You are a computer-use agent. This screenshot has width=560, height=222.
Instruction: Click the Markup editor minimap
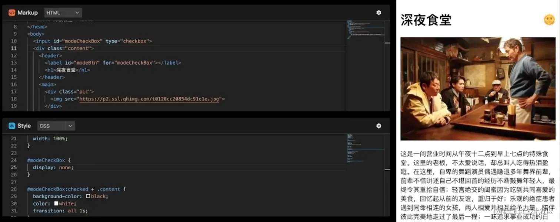click(x=365, y=30)
